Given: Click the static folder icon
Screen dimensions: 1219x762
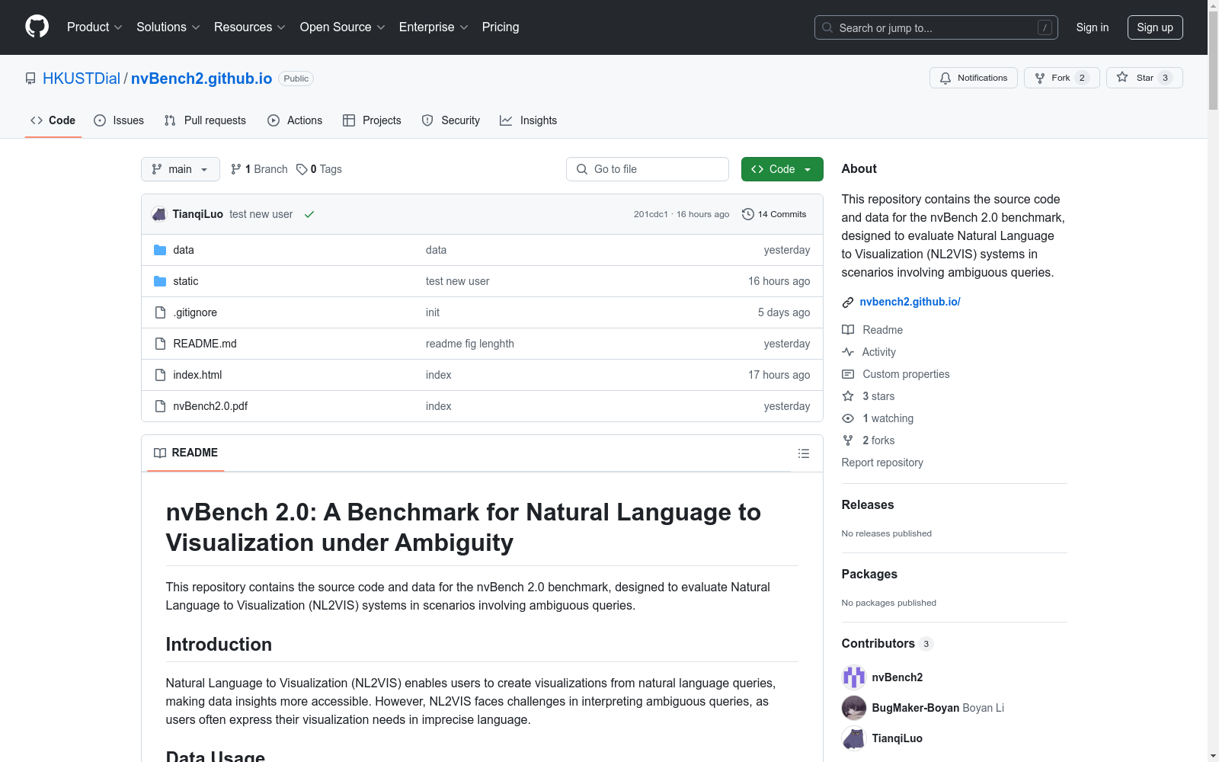Looking at the screenshot, I should (x=160, y=281).
